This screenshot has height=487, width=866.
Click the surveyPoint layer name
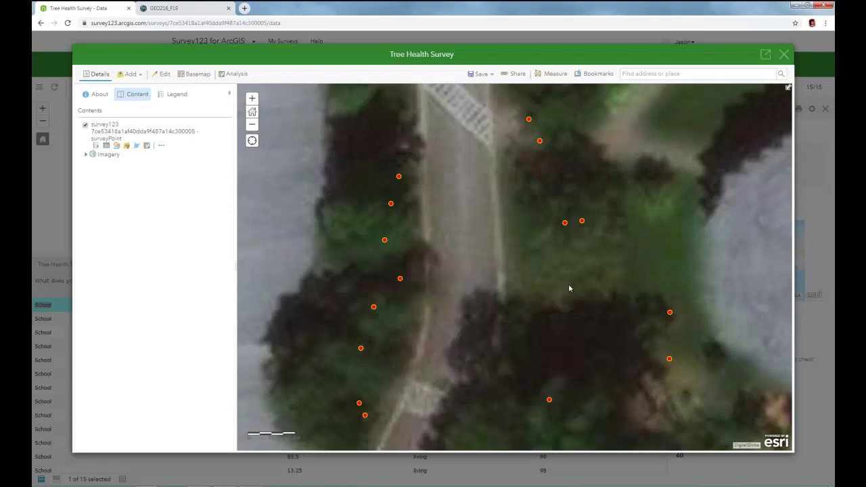pyautogui.click(x=144, y=131)
